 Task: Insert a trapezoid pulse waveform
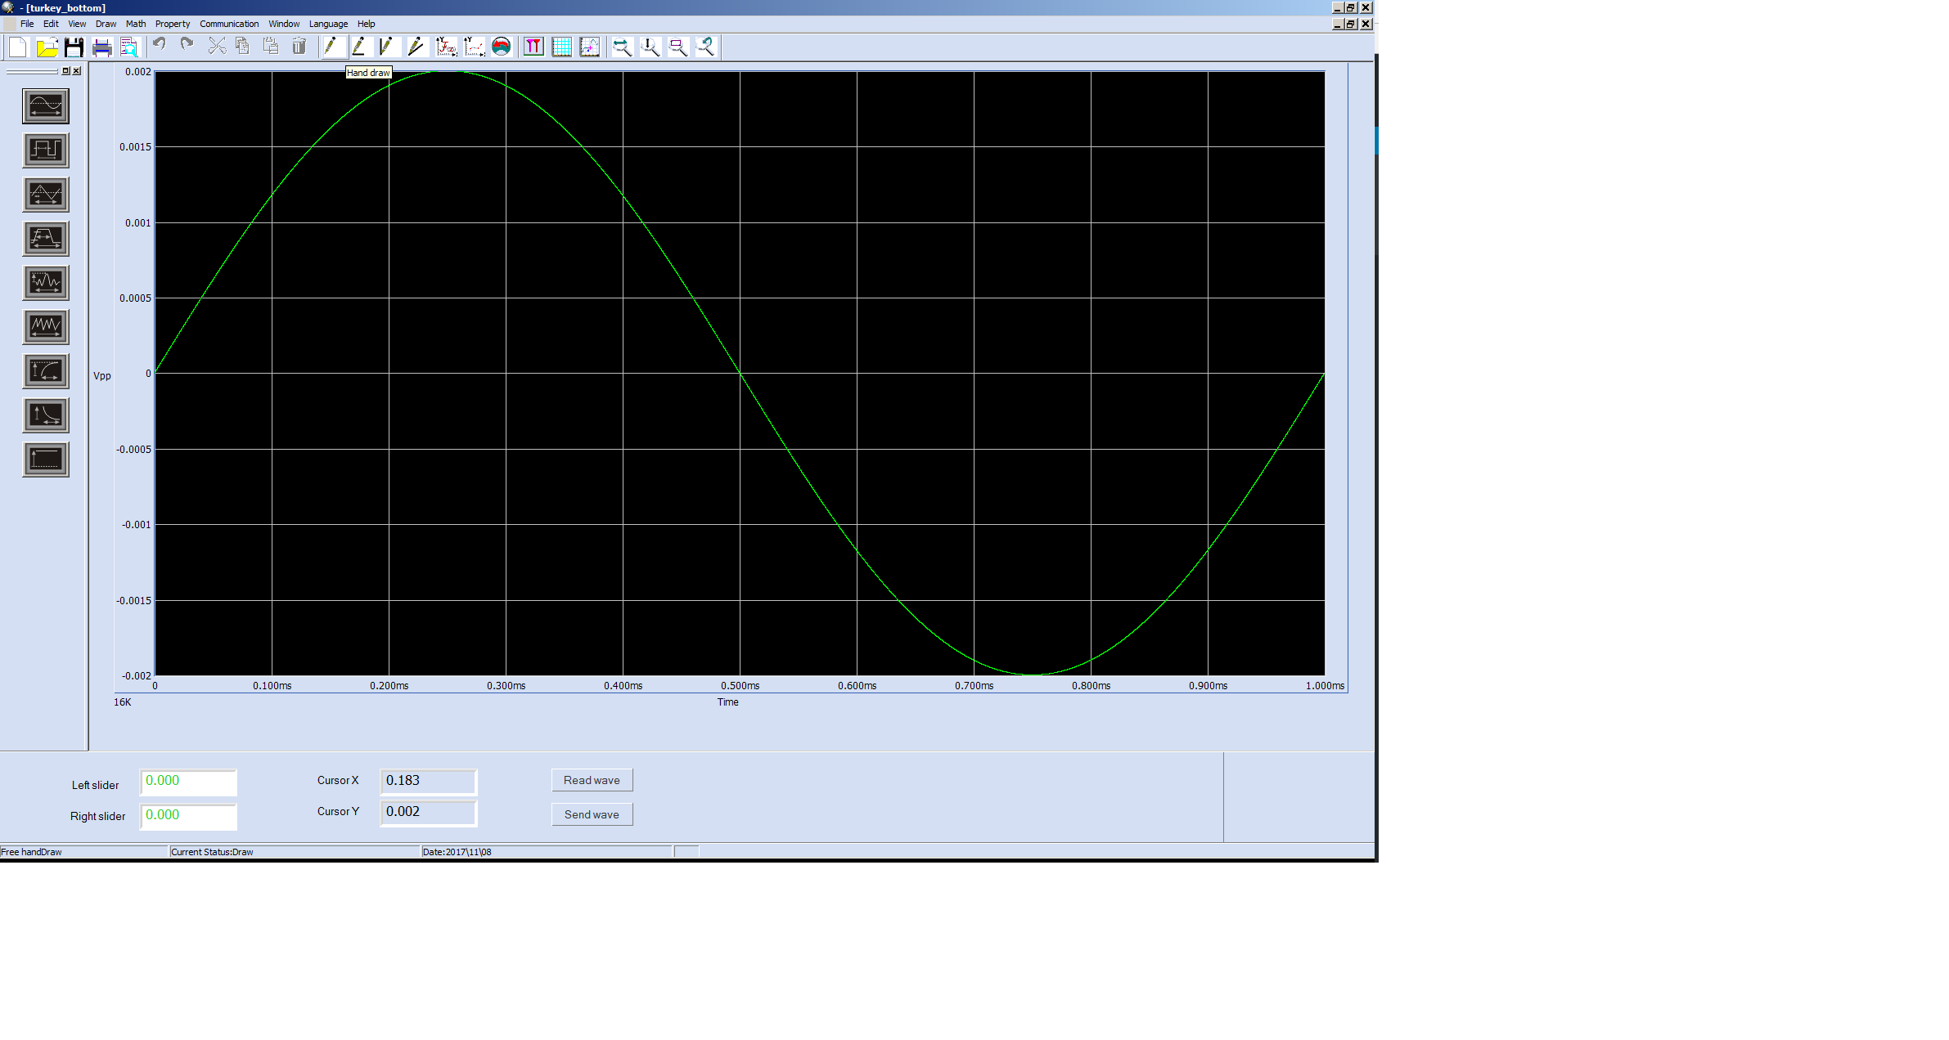coord(46,239)
